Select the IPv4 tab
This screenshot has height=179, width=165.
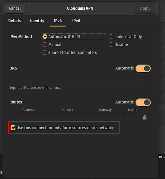click(58, 21)
